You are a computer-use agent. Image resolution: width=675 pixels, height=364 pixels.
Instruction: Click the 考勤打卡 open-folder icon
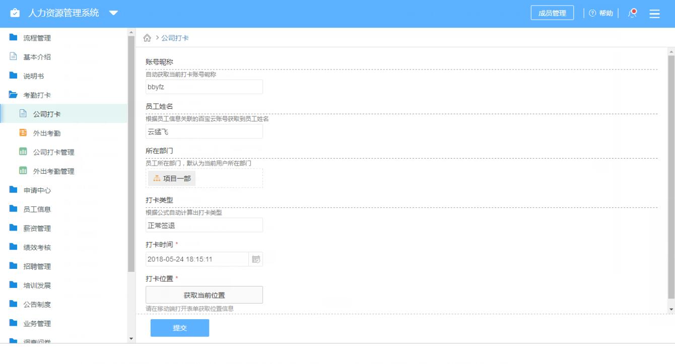click(14, 95)
